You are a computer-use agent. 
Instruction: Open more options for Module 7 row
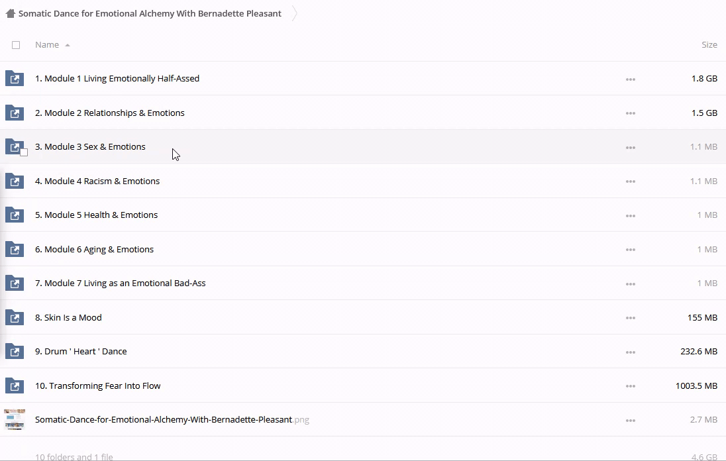pyautogui.click(x=630, y=284)
